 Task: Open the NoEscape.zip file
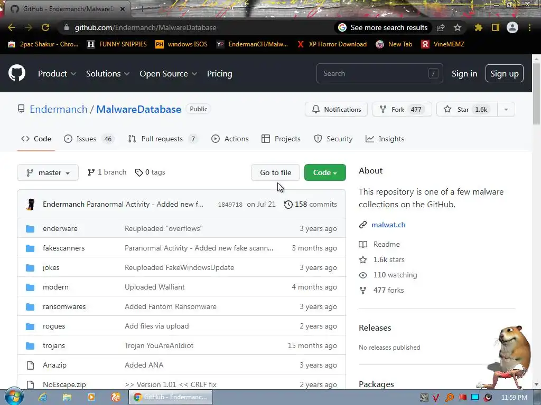pyautogui.click(x=64, y=384)
